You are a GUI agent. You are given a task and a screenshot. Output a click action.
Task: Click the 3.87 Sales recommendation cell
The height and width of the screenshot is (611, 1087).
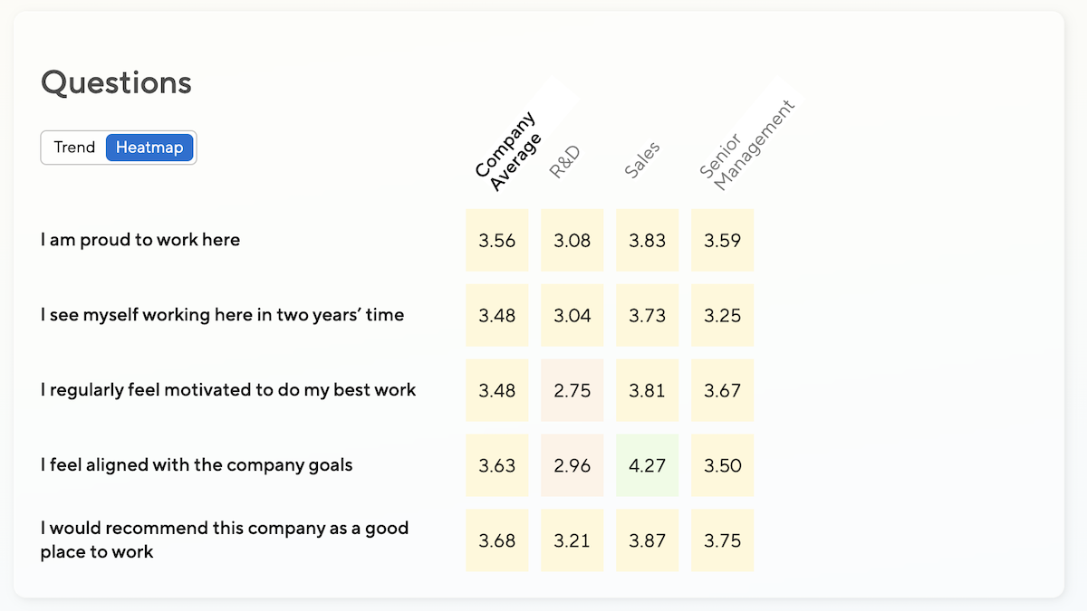click(x=647, y=540)
